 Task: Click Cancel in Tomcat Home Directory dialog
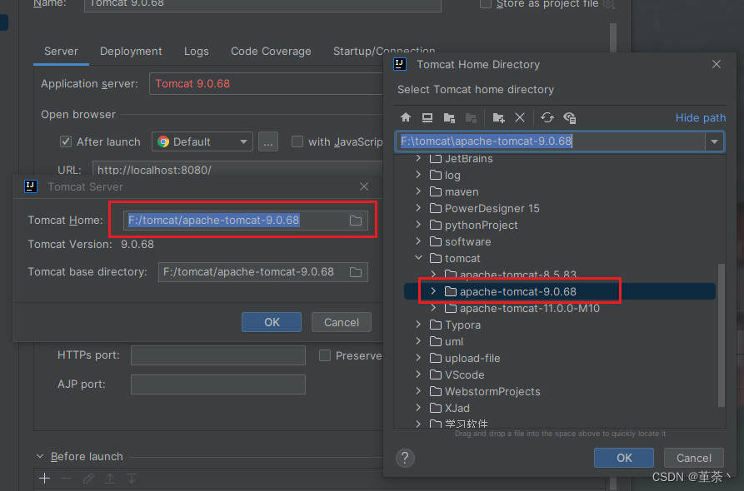click(x=694, y=458)
